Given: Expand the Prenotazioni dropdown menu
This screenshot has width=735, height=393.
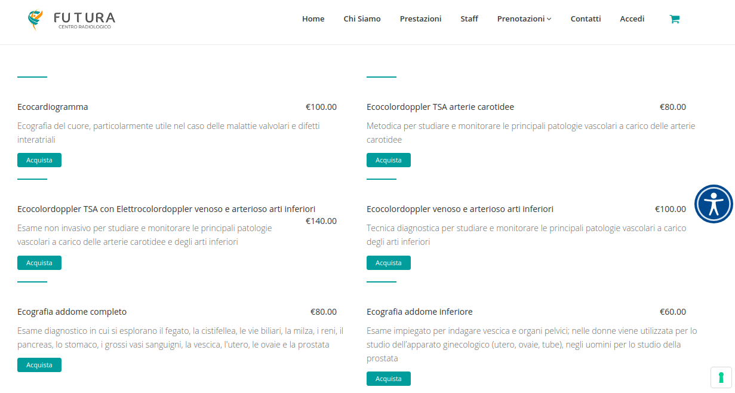Looking at the screenshot, I should [x=524, y=19].
